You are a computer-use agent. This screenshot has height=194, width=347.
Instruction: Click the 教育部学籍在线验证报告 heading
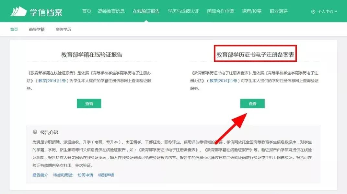(92, 55)
